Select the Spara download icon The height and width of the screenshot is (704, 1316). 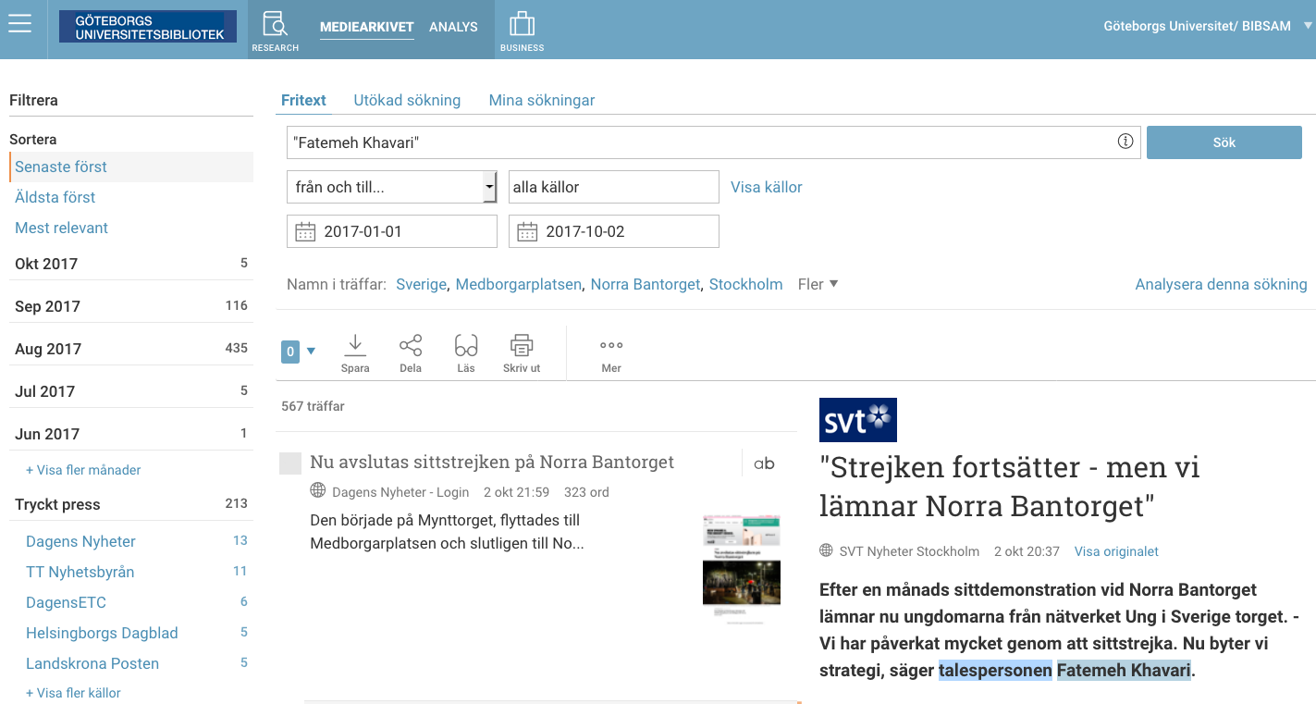tap(355, 352)
